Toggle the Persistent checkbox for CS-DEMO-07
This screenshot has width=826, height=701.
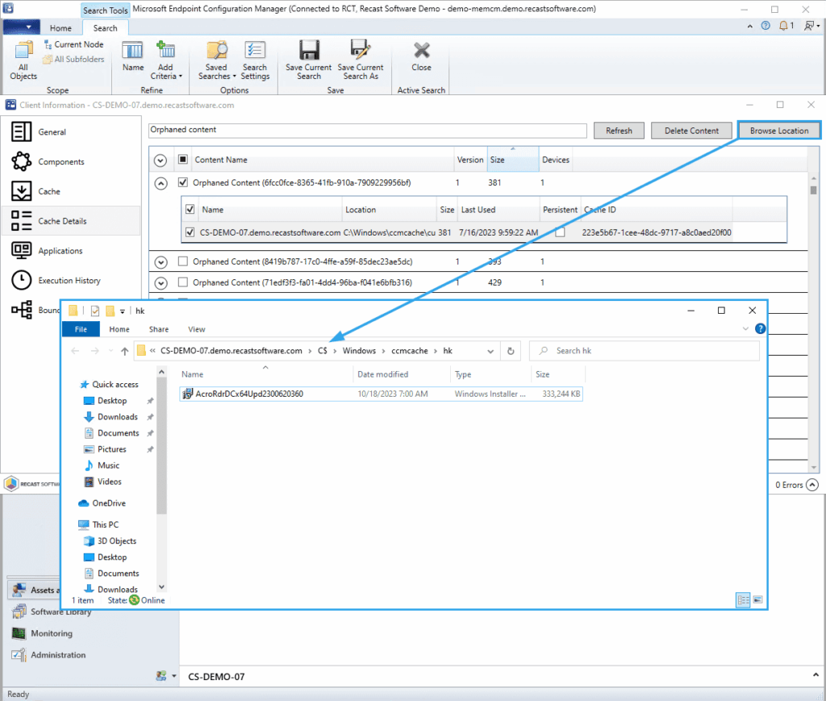tap(560, 233)
